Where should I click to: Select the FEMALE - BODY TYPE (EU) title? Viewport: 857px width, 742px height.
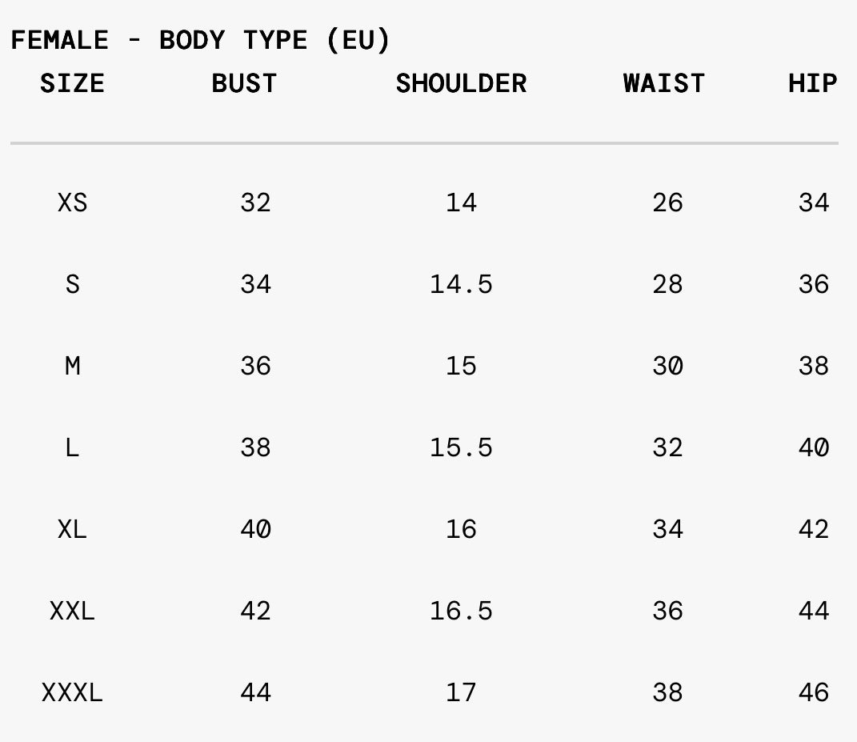200,40
